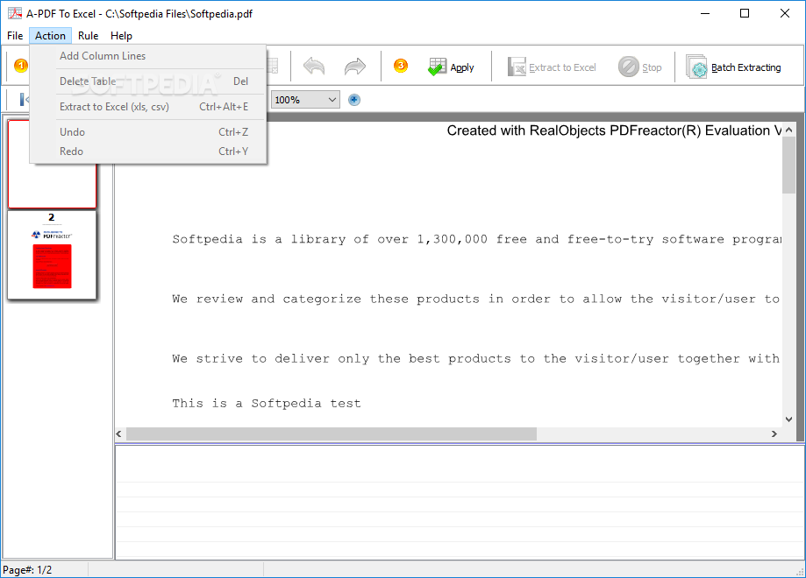Click 'This is a Softpedia test' text
806x578 pixels.
[267, 404]
